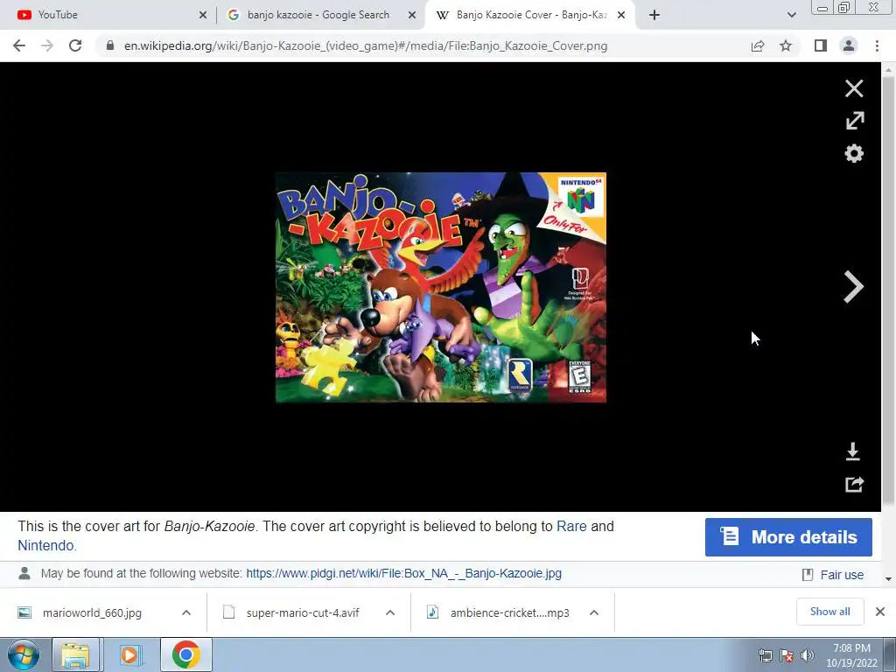Open media viewer settings gear
Screen dimensions: 896x672
(x=854, y=153)
